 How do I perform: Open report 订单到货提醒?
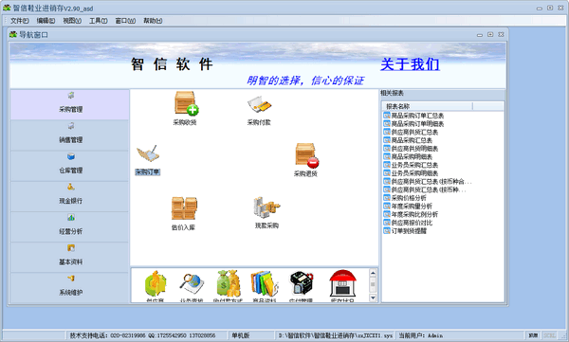405,231
